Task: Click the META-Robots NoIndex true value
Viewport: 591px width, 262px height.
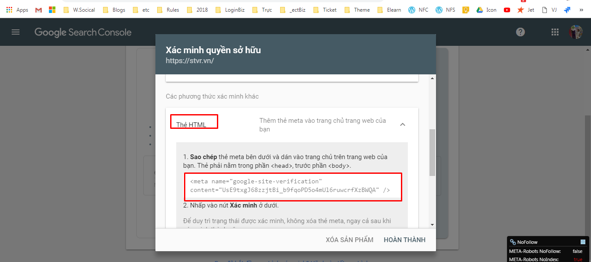Action: click(578, 259)
